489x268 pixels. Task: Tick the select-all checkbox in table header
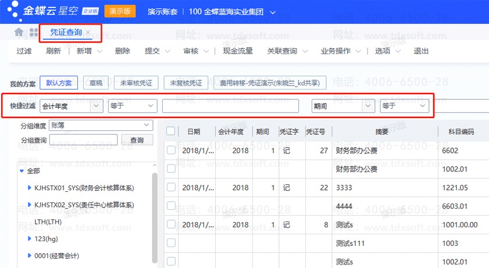170,131
